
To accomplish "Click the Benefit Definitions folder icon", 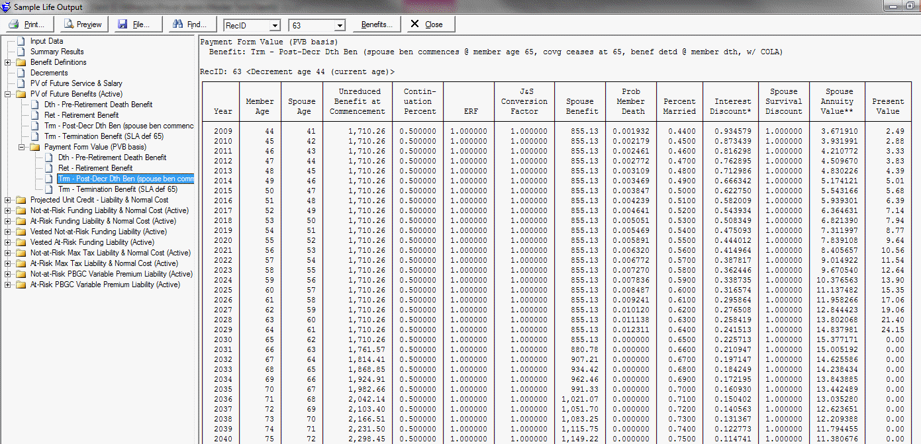I will [21, 62].
